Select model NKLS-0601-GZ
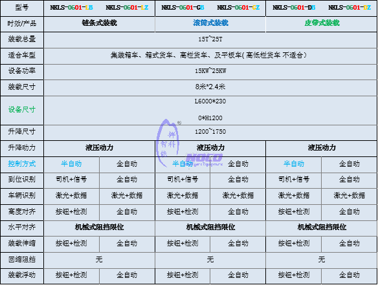378x285 pixels. point(238,8)
